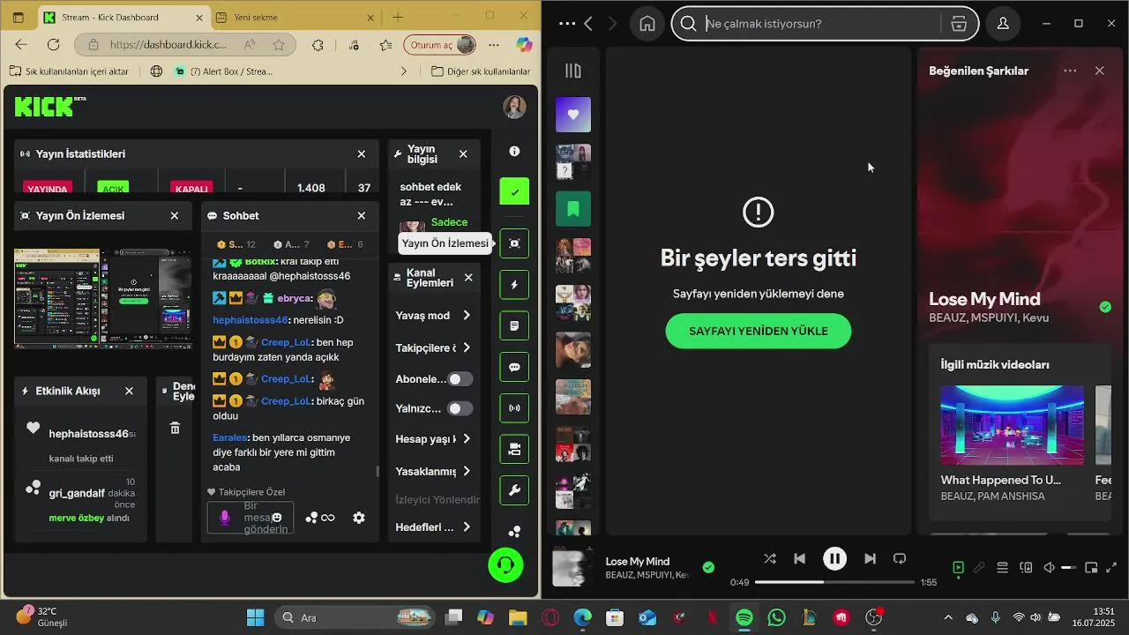
Task: Toggle the Yalnızc... switch in Kanal Eylemleri
Action: click(x=460, y=408)
